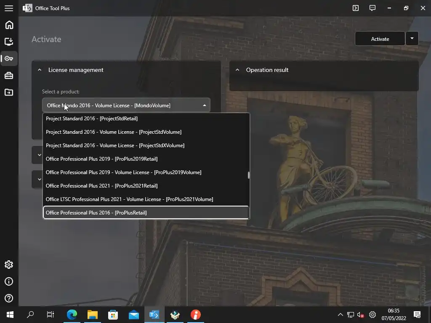Open the Windows Start menu
431x323 pixels.
pyautogui.click(x=10, y=315)
